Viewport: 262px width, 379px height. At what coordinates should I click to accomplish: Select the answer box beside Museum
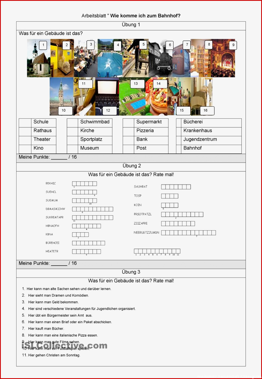[x=73, y=149]
